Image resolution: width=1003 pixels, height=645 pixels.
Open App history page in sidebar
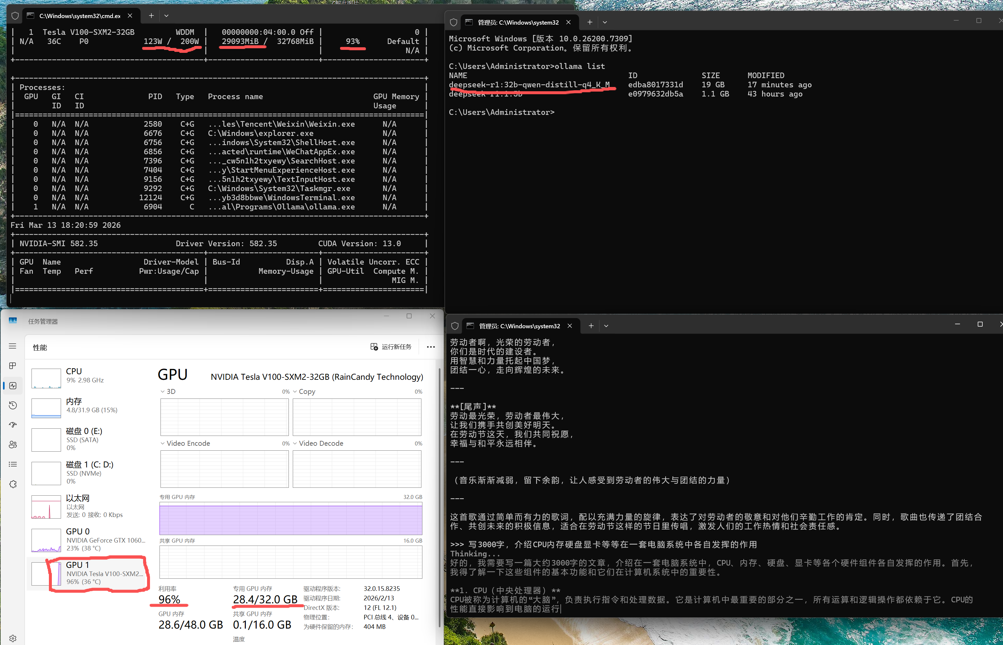[x=12, y=405]
